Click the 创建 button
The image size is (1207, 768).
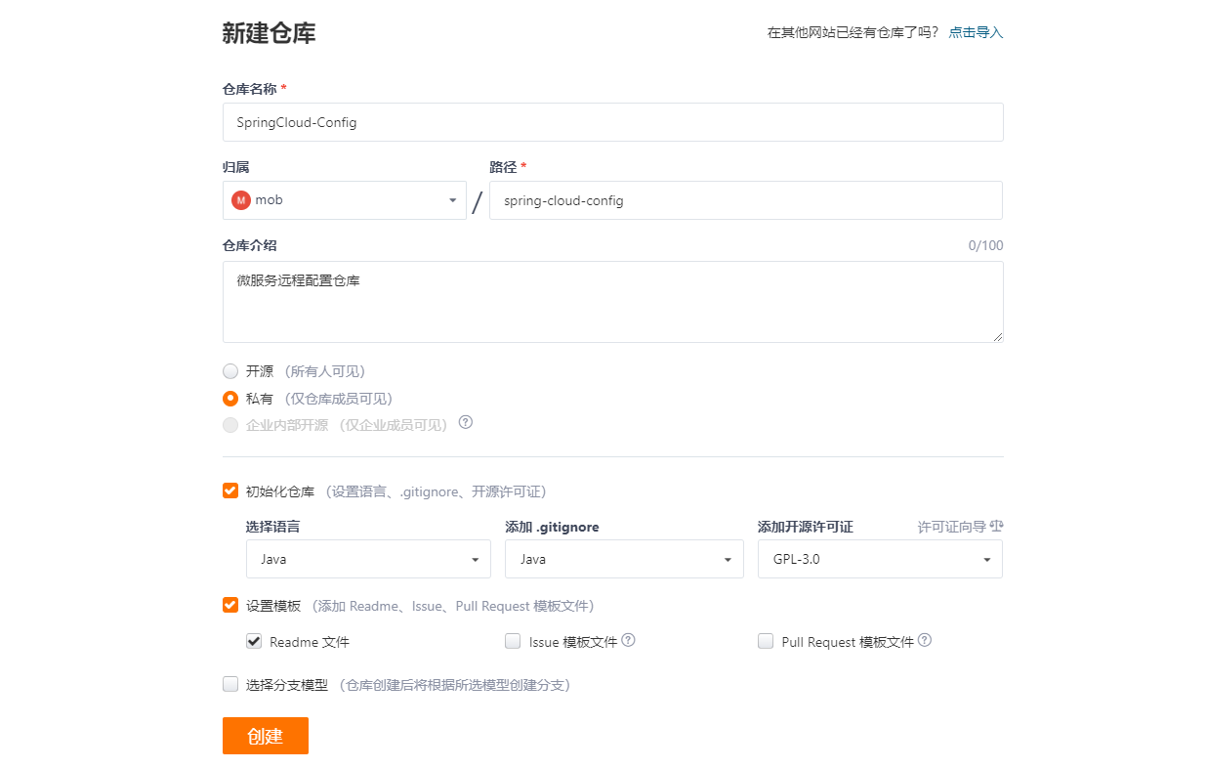click(266, 736)
